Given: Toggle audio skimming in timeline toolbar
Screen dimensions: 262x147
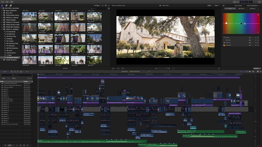Looking at the screenshot, I should tap(244, 72).
